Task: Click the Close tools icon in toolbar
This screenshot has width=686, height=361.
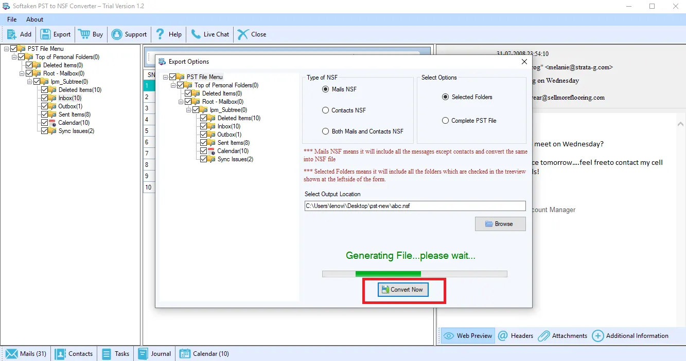Action: tap(243, 34)
